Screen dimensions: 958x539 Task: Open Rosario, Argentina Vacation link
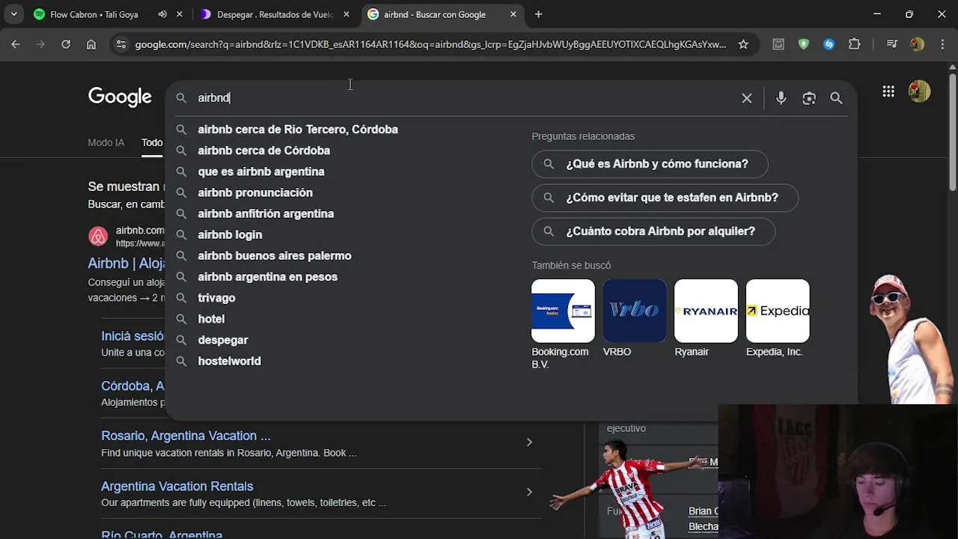click(x=186, y=436)
